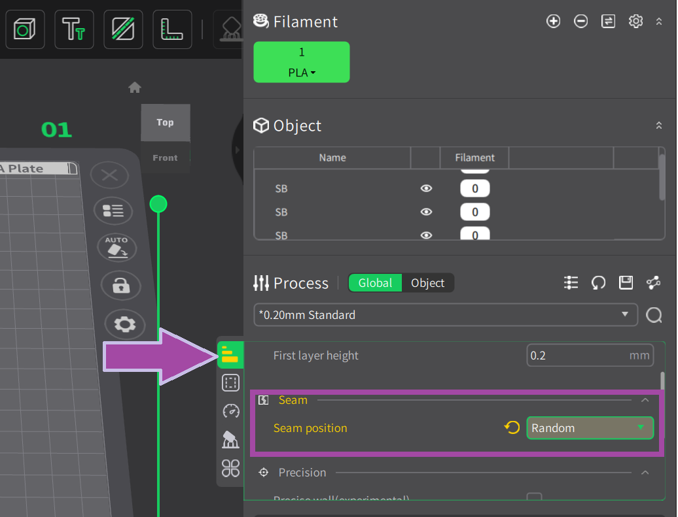Screen dimensions: 678x517
Task: Open the plate settings gear icon
Action: (x=124, y=324)
